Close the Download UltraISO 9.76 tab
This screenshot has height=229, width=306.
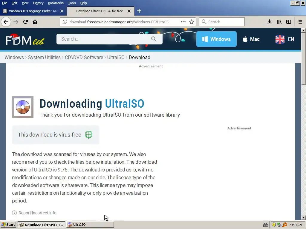click(x=129, y=11)
